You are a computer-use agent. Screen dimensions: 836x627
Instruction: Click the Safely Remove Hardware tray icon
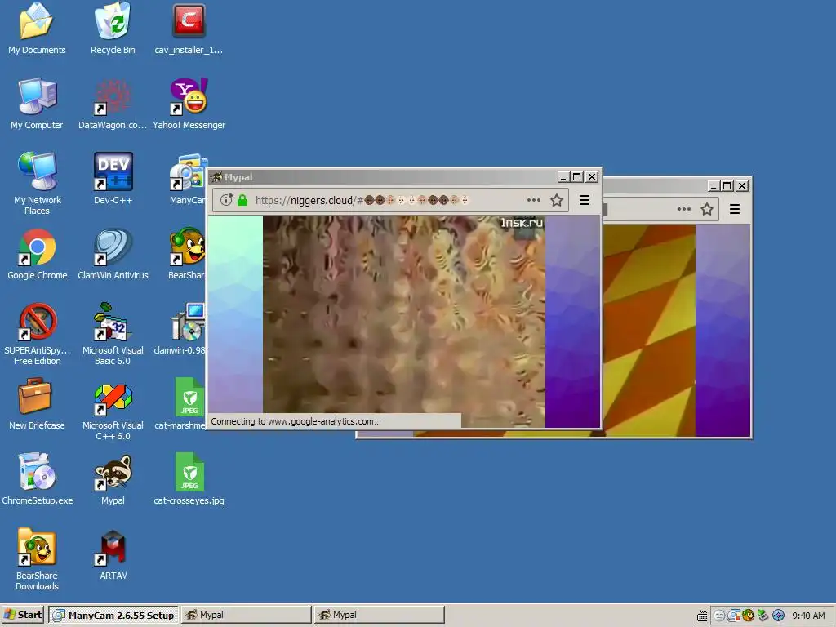pyautogui.click(x=763, y=616)
